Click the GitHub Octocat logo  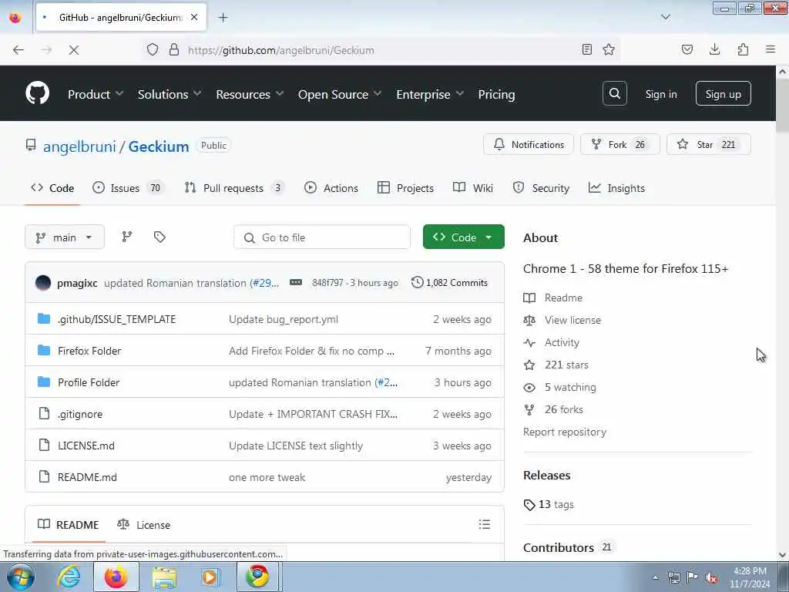37,93
